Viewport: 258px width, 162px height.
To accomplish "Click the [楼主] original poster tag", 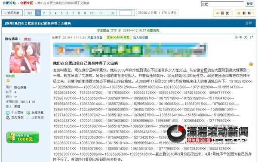I will [28, 39].
